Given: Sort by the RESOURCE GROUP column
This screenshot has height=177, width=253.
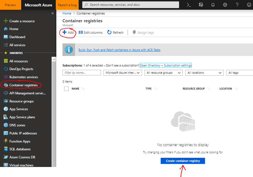Looking at the screenshot, I should (196, 89).
